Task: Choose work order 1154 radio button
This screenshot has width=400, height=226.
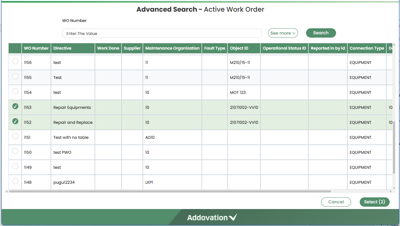Action: pyautogui.click(x=15, y=92)
